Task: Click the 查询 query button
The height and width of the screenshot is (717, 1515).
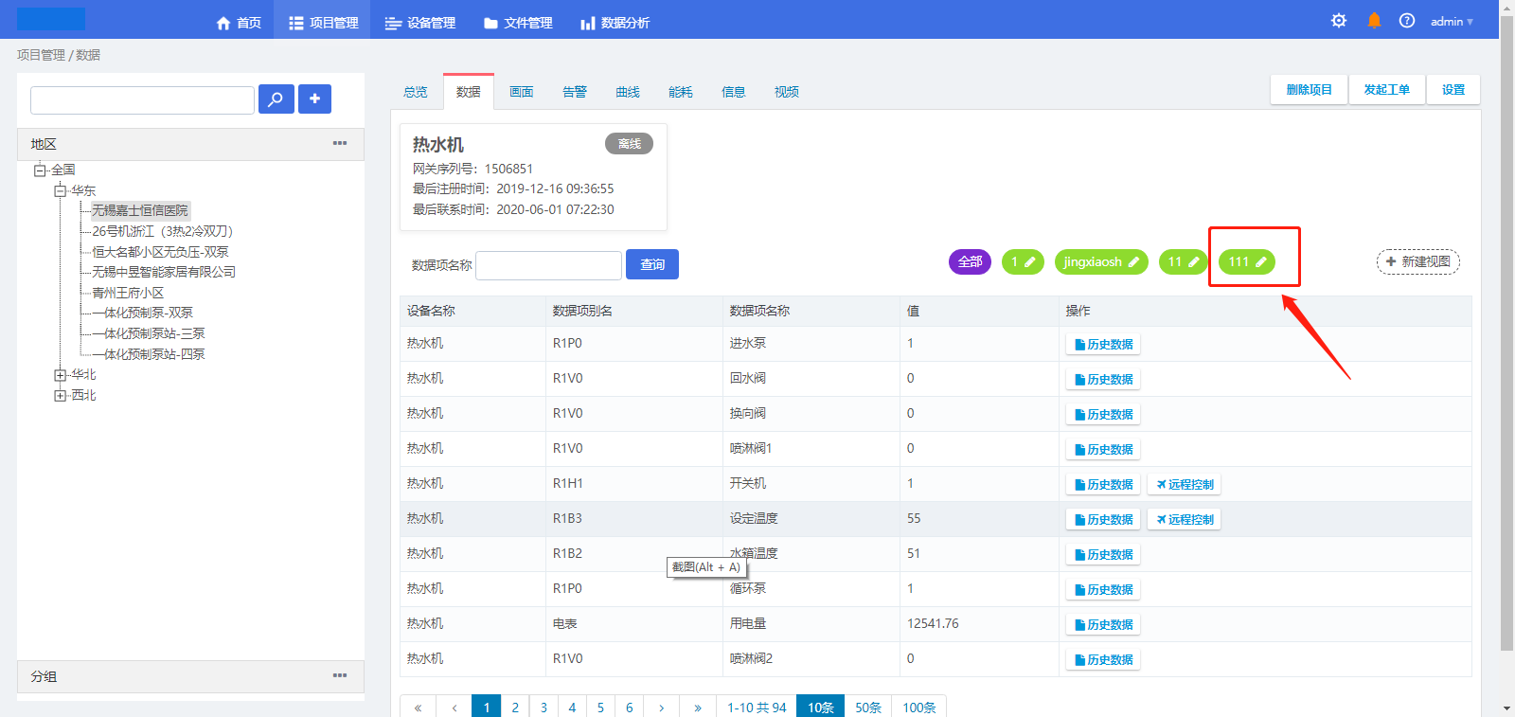Action: point(652,264)
